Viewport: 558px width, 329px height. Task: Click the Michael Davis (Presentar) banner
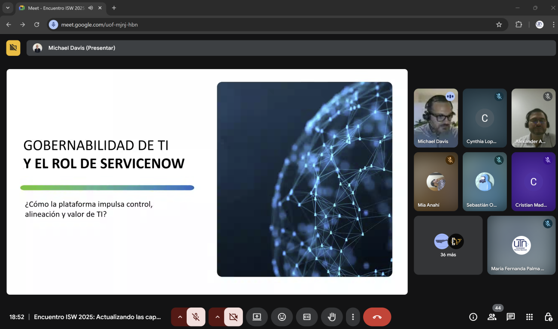click(x=82, y=48)
